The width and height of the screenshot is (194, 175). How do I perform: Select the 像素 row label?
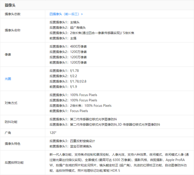8,54
